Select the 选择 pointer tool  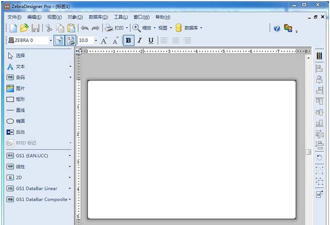pos(16,56)
